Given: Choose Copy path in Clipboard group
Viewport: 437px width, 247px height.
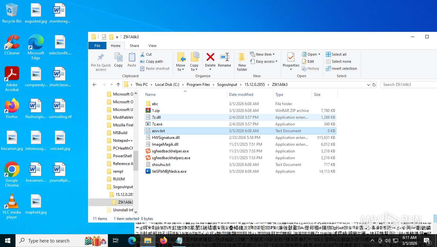Looking at the screenshot, I should [152, 61].
